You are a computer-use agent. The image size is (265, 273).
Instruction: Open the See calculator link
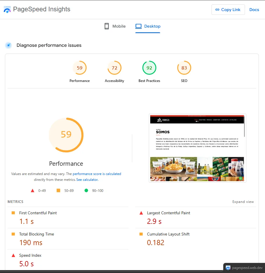tap(87, 179)
